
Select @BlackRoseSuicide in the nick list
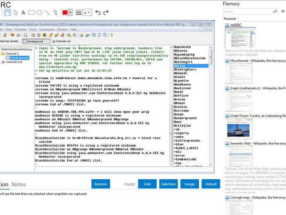click(x=190, y=58)
